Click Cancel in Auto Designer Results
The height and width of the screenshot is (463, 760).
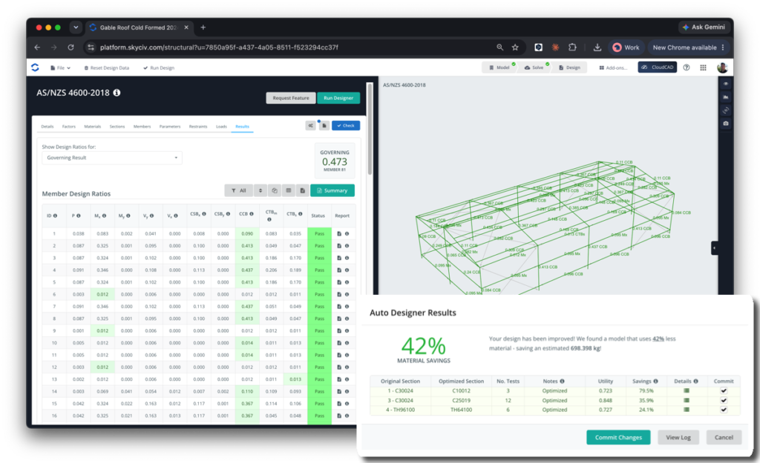point(724,437)
